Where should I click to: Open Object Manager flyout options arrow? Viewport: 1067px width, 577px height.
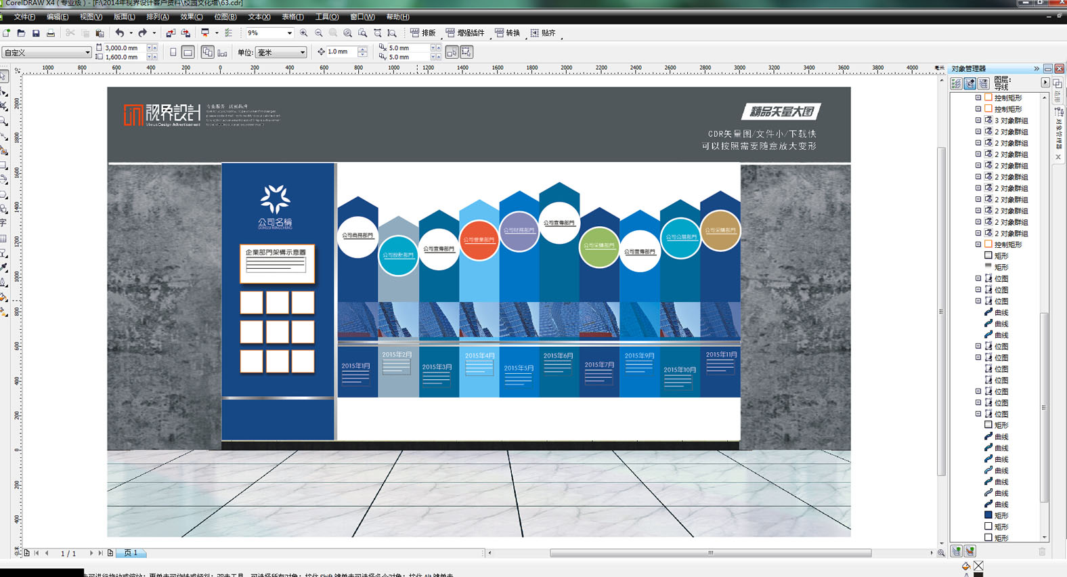(x=1045, y=83)
